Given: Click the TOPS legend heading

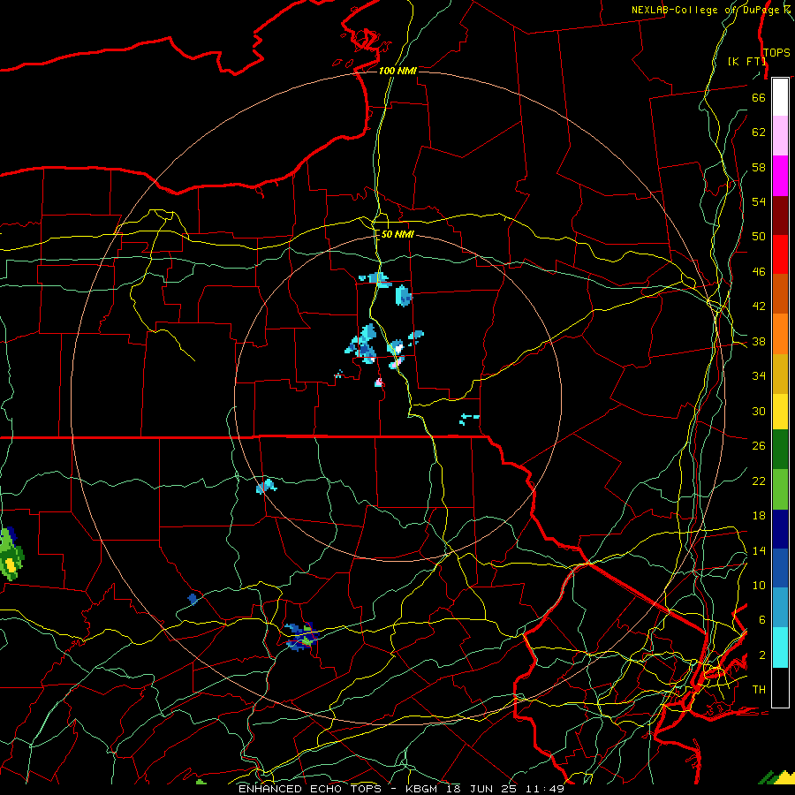Looking at the screenshot, I should [x=776, y=52].
